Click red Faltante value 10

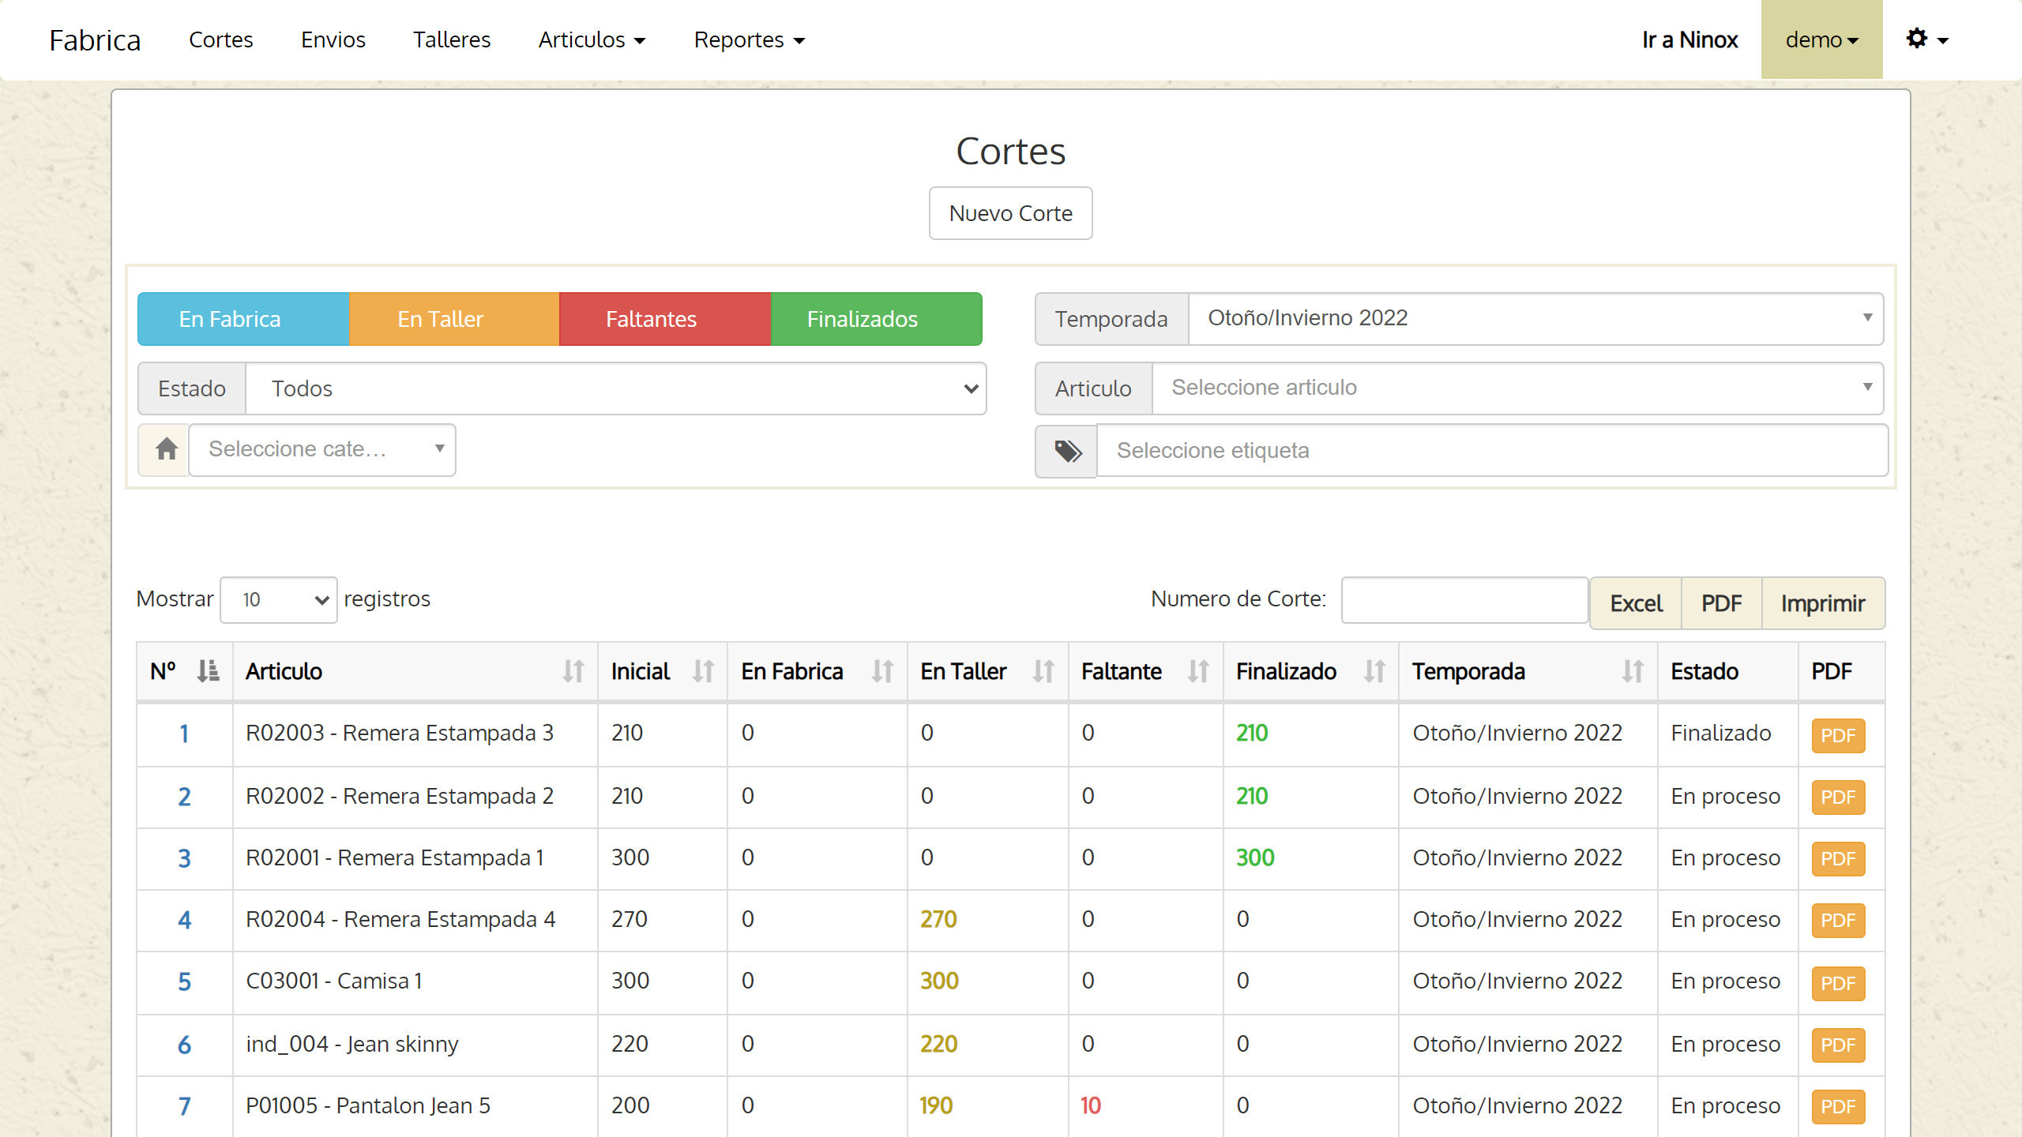pyautogui.click(x=1091, y=1105)
